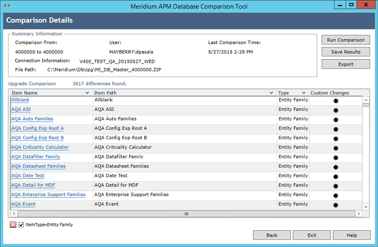The height and width of the screenshot is (247, 378).
Task: Click the Export button
Action: (346, 64)
